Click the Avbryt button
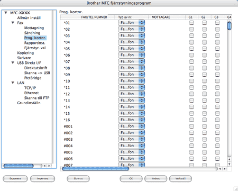The width and height of the screenshot is (238, 191). (155, 178)
